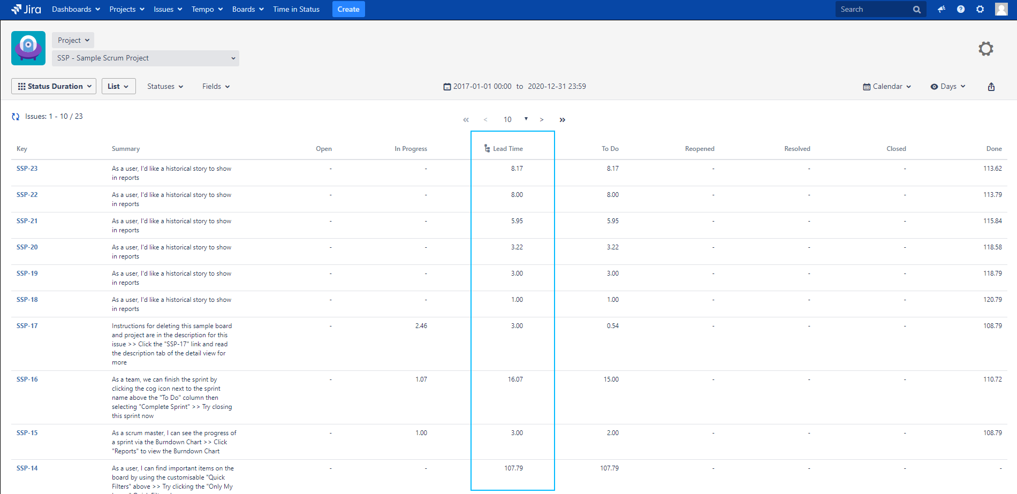Screen dimensions: 1017x494
Task: Expand the Days time format dropdown
Action: click(x=948, y=87)
